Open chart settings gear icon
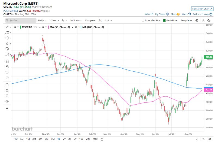The width and height of the screenshot is (214, 143). point(197,20)
